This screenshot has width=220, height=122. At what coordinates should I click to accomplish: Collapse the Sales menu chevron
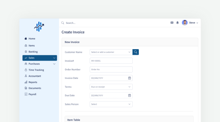coord(54,58)
